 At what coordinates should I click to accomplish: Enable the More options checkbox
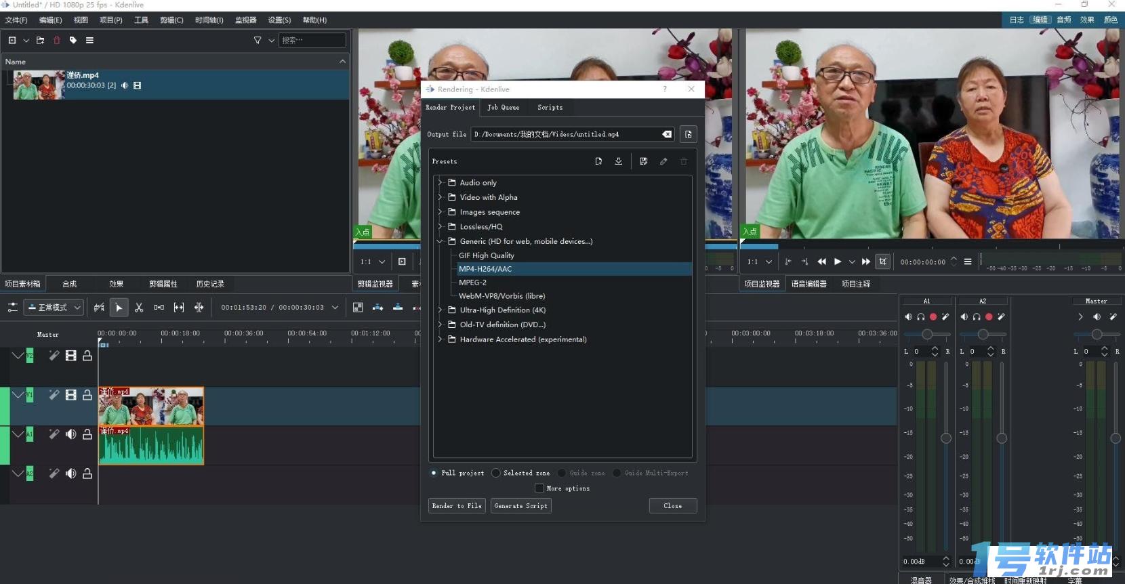[539, 488]
